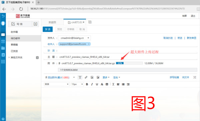Open a new browser tab with plus
Image resolution: width=200 pixels, height=121 pixels.
(x=38, y=2)
